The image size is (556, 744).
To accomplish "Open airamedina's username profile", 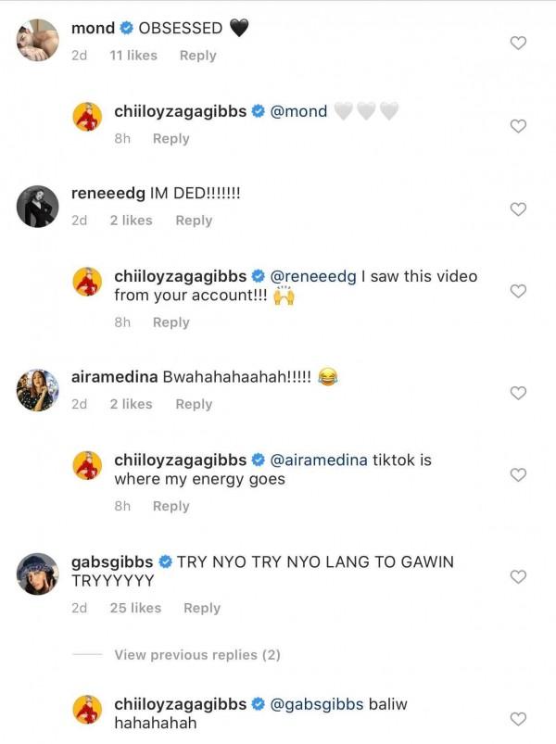I will click(114, 377).
